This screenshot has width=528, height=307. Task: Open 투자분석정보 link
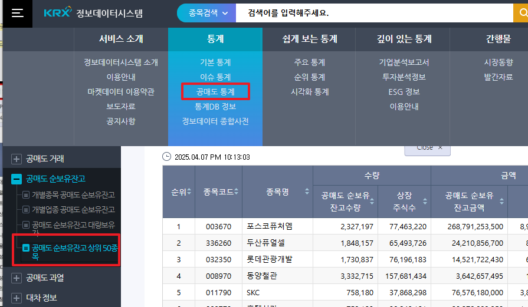[x=404, y=77]
